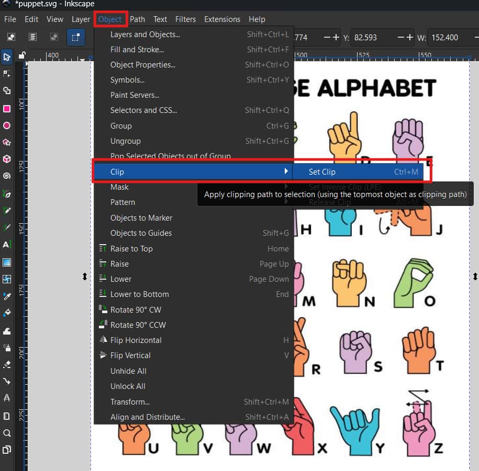Choose Flip Horizontal
Viewport: 479px width, 471px height.
[x=194, y=340]
